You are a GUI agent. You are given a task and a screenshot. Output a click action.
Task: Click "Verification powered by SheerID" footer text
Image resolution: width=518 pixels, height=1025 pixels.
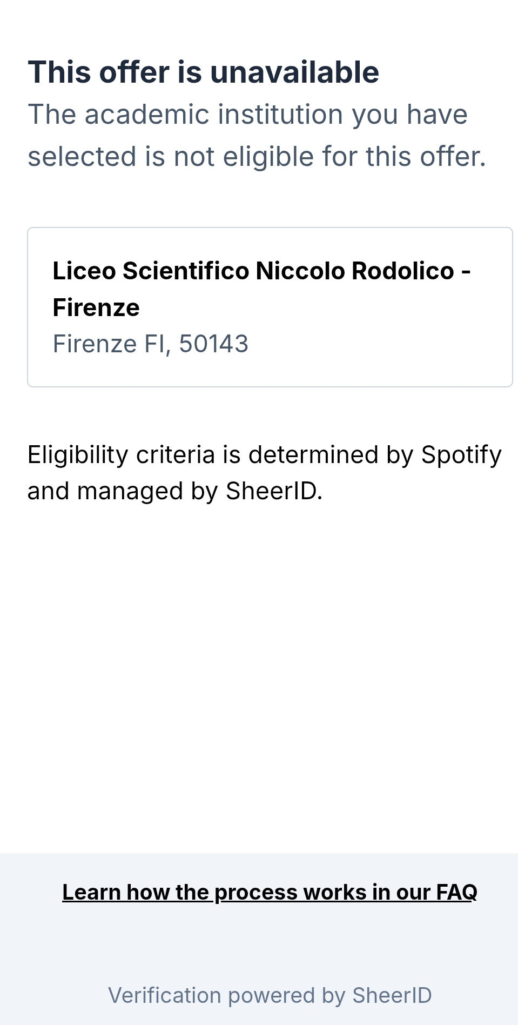(x=270, y=995)
